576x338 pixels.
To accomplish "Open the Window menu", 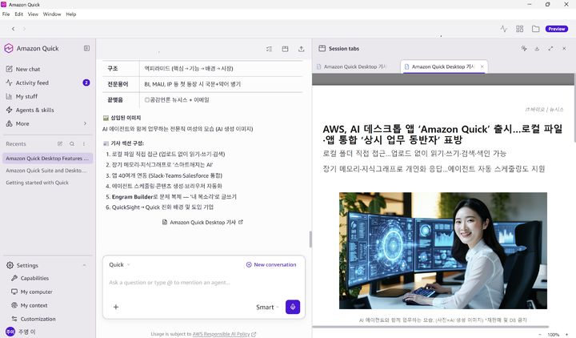I will pyautogui.click(x=52, y=14).
